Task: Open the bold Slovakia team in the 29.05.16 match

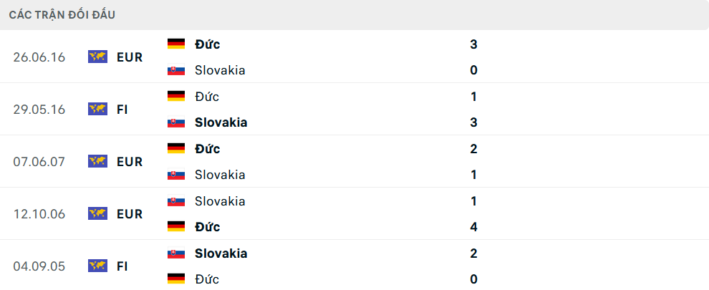Action: [x=221, y=122]
